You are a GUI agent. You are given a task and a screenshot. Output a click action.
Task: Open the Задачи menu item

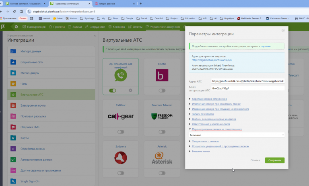click(x=75, y=27)
